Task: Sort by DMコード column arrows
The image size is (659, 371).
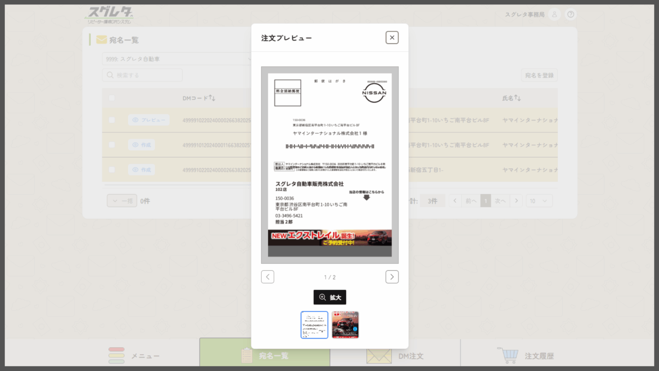Action: [x=212, y=98]
